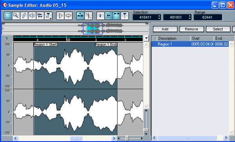
Task: Toggle Autoscroll on the toolbar
Action: click(80, 16)
